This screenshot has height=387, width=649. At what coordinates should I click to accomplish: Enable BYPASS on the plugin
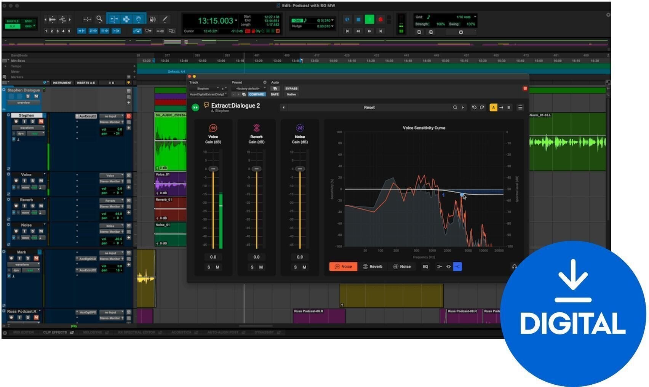click(x=292, y=88)
